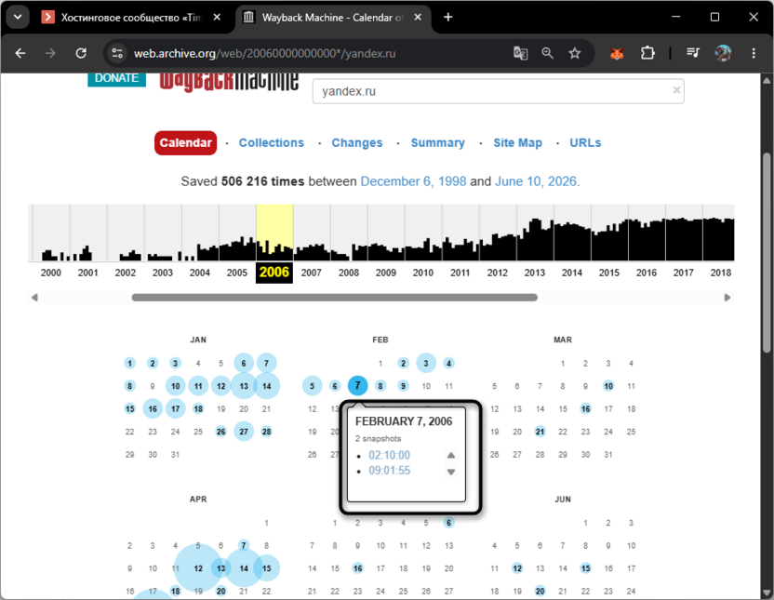Open the media controls icon
Viewport: 774px width, 600px height.
tap(693, 53)
